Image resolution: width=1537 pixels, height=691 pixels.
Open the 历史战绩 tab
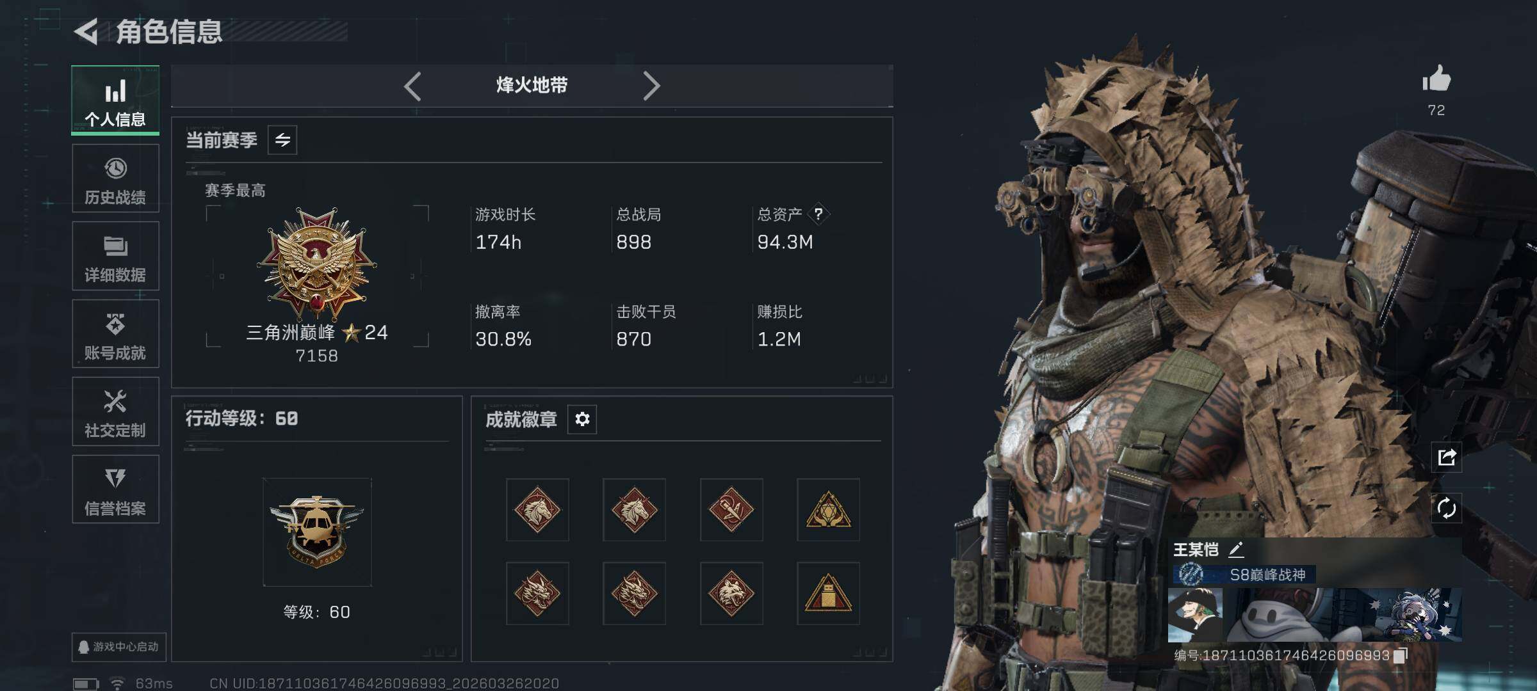115,179
